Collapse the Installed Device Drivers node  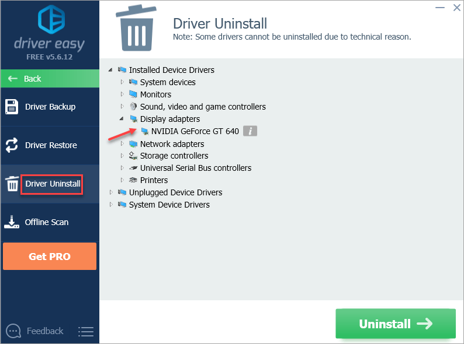coord(110,70)
